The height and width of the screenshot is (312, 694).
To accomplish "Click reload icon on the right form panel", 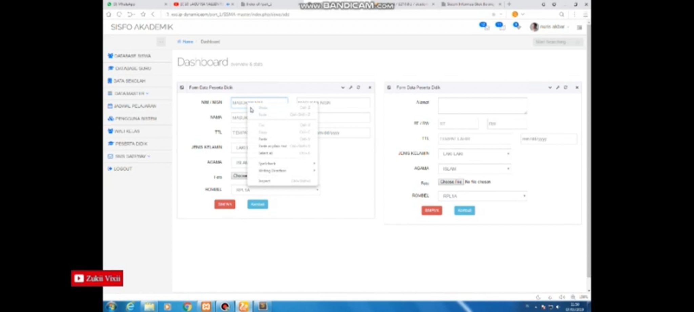I will (x=566, y=88).
